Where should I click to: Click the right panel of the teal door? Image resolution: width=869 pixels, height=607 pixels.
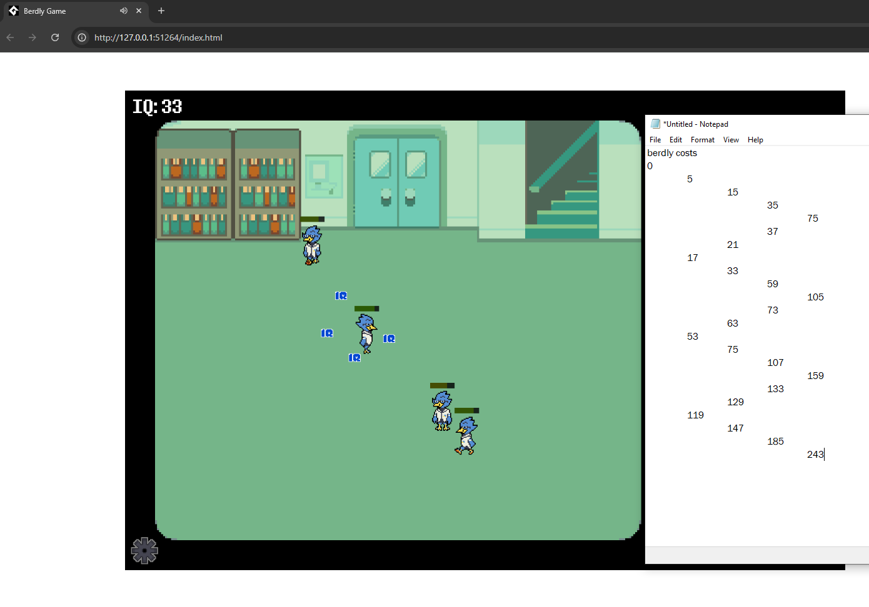[x=419, y=182]
